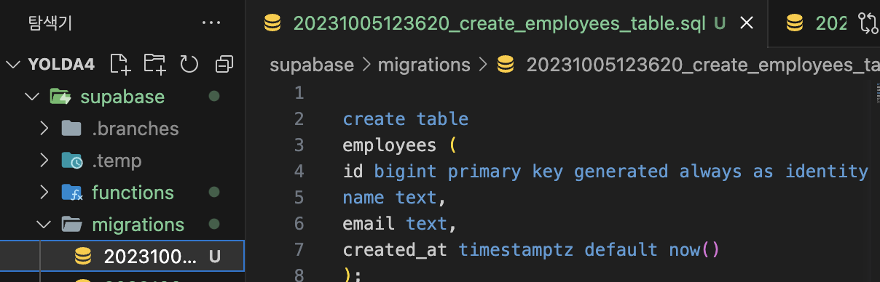880x282 pixels.
Task: Collapse all folders in explorer
Action: [x=224, y=65]
